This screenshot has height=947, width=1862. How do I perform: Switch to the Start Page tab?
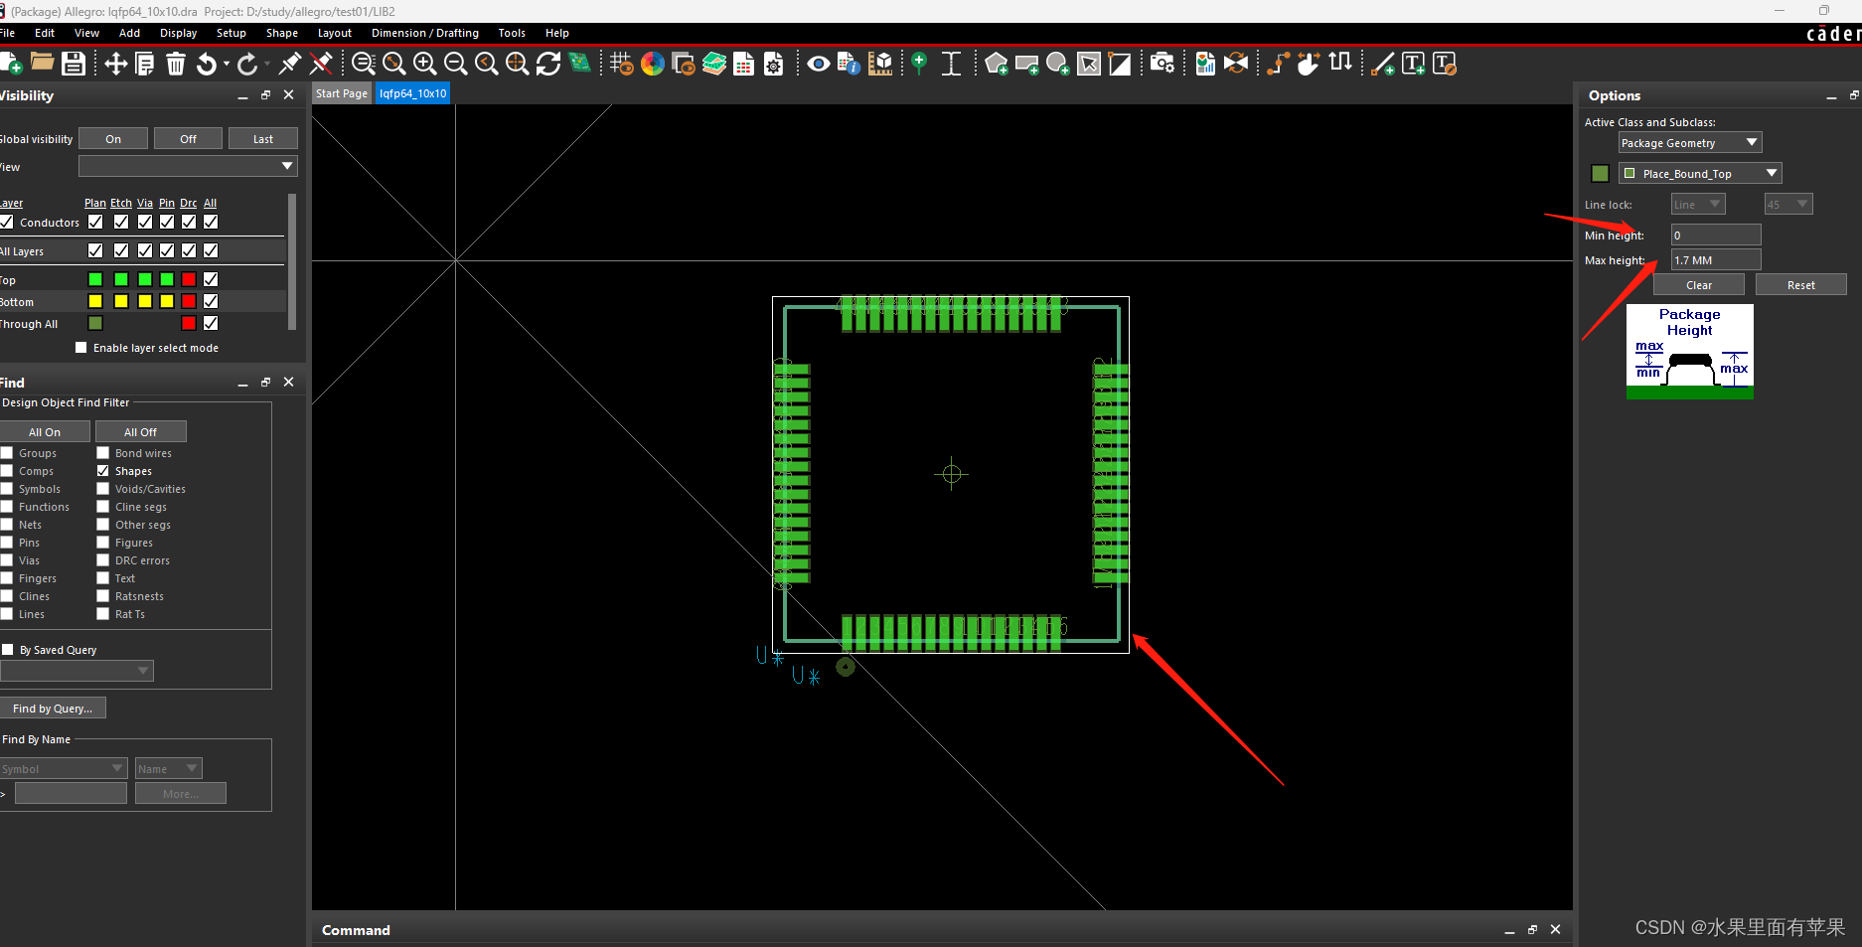(341, 93)
